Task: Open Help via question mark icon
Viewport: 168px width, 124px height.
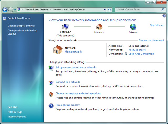Action: [164, 16]
